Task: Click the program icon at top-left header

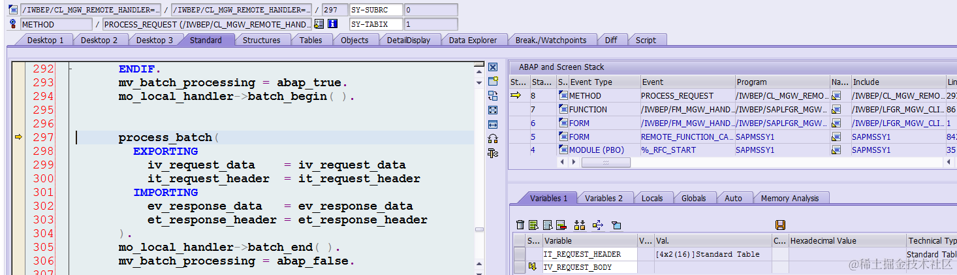Action: pyautogui.click(x=13, y=10)
